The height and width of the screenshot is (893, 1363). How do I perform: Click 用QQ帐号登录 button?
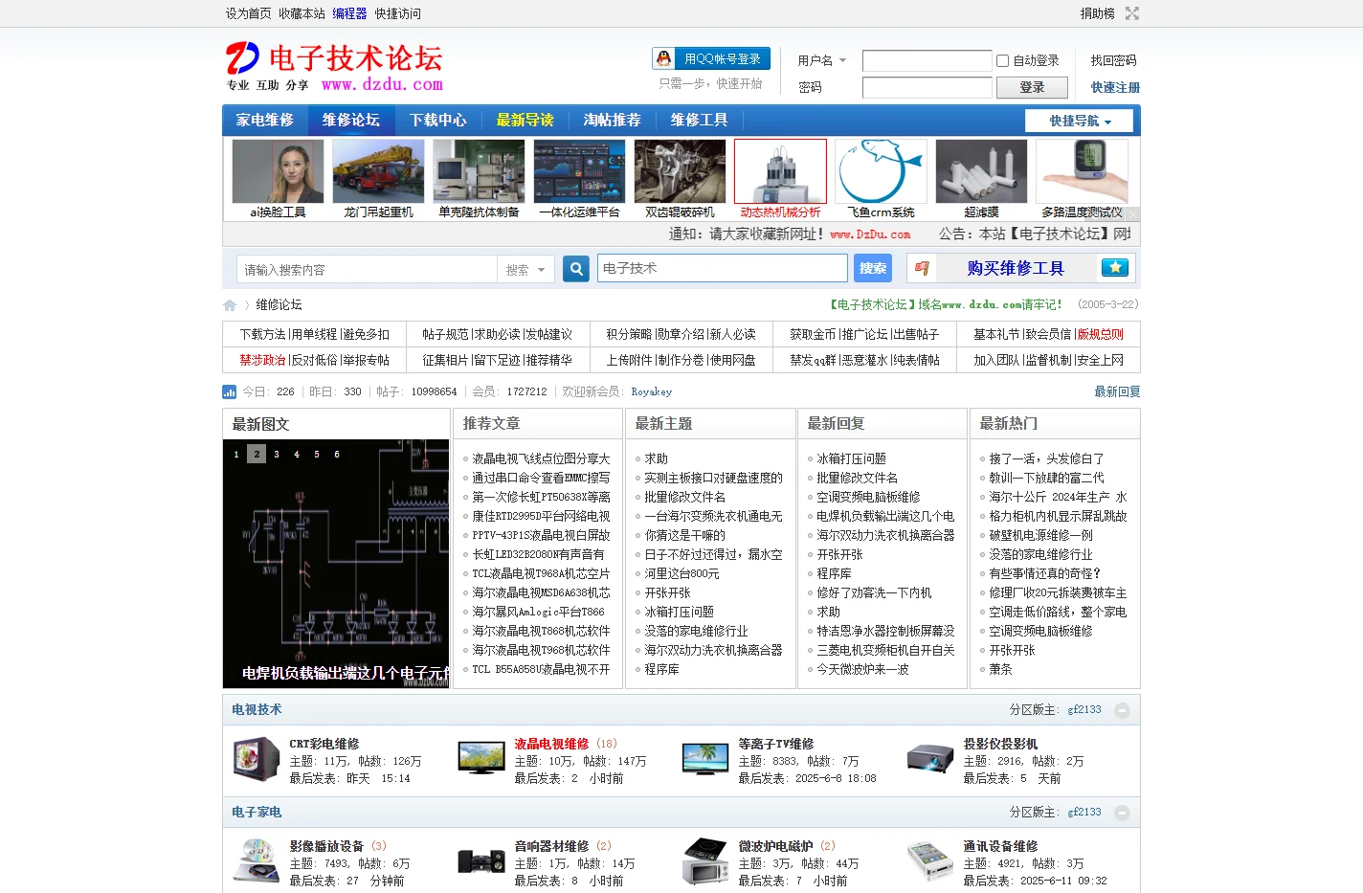tap(711, 58)
